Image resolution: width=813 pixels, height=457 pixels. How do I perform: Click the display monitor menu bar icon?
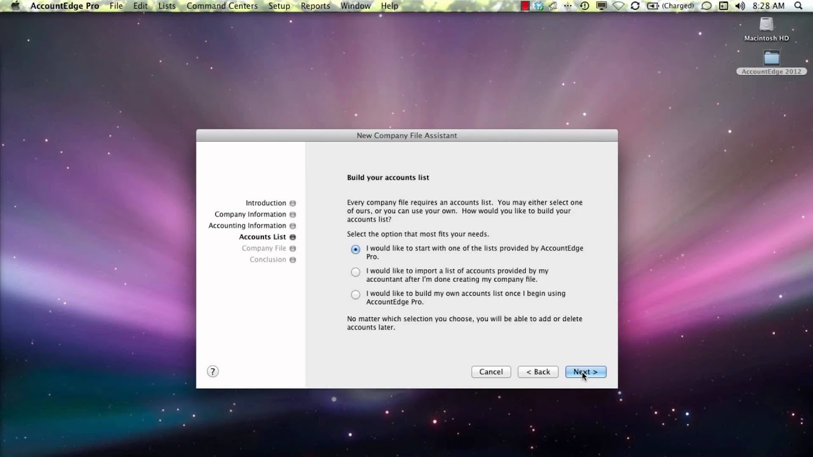click(601, 6)
